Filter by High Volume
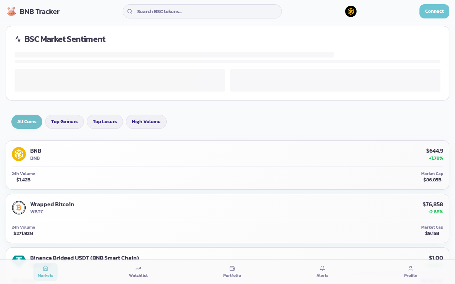This screenshot has width=455, height=284. [x=146, y=122]
